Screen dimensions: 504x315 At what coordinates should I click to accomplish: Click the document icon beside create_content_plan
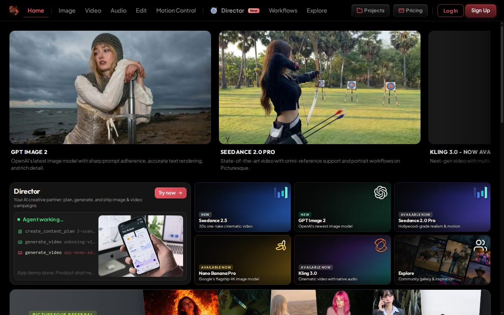point(20,232)
